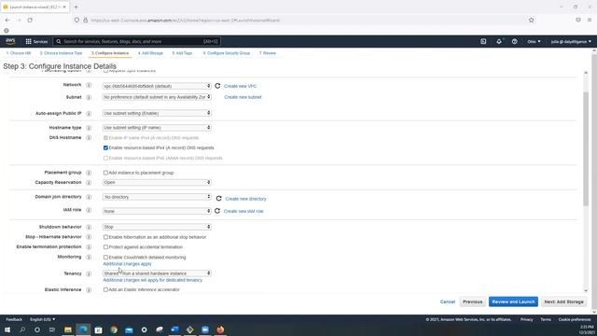597x336 pixels.
Task: Open File Explorer from the taskbar
Action: [x=68, y=329]
